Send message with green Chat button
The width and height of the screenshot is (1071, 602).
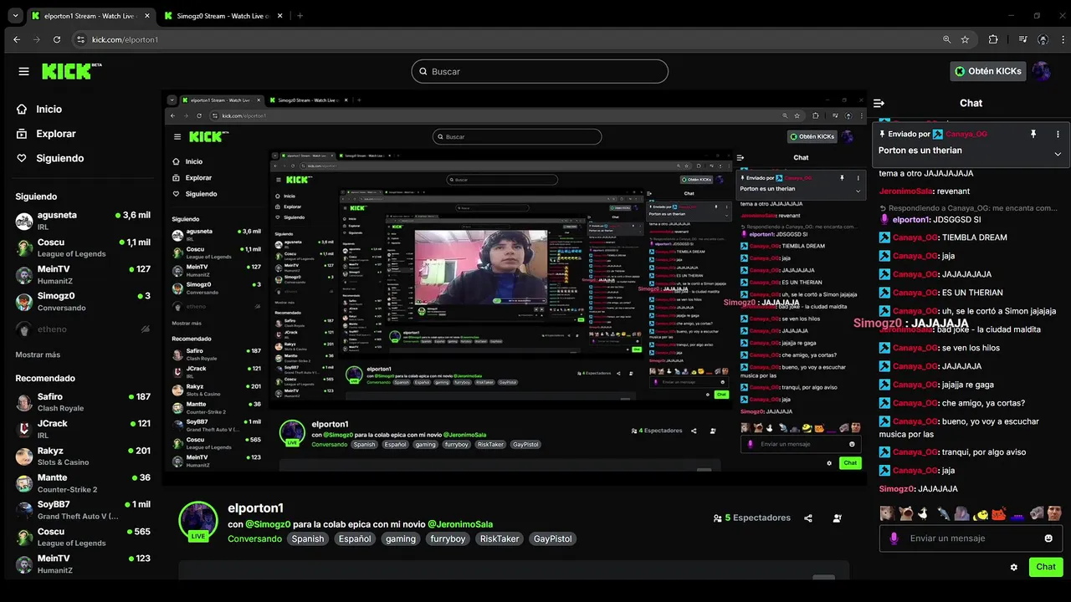[x=1046, y=567]
